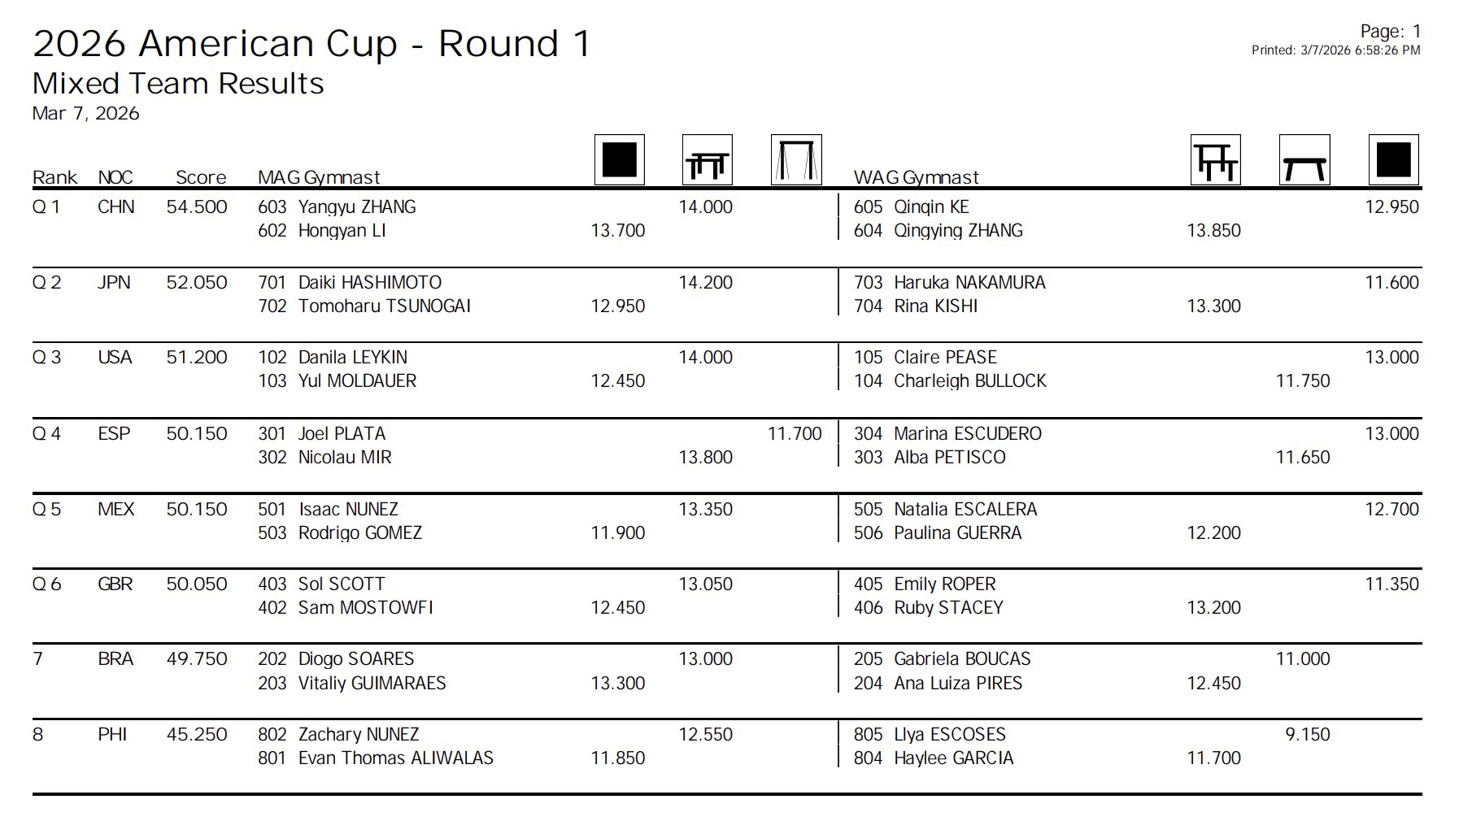1459x821 pixels.
Task: Click China's team score 54.500
Action: click(197, 206)
